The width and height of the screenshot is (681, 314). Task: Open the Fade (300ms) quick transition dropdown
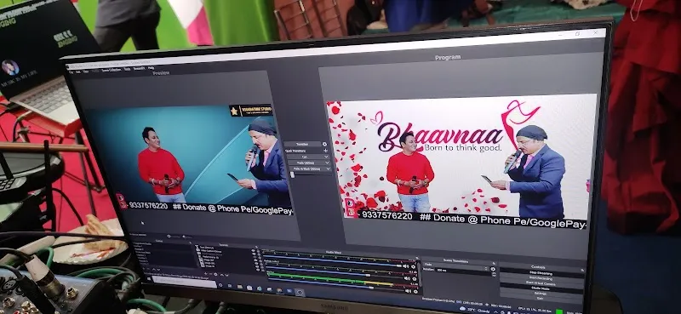point(327,163)
